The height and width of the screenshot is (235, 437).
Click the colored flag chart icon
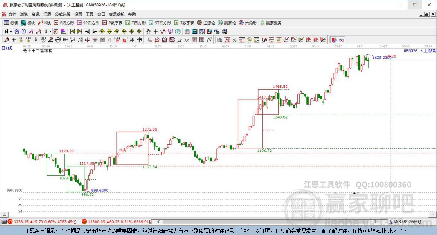coord(63,32)
